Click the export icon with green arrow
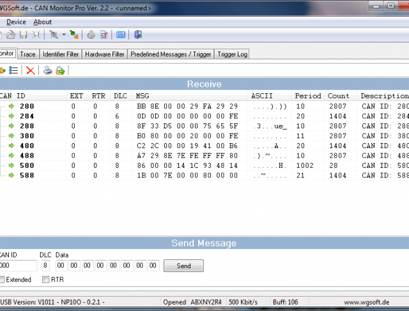 (60, 70)
